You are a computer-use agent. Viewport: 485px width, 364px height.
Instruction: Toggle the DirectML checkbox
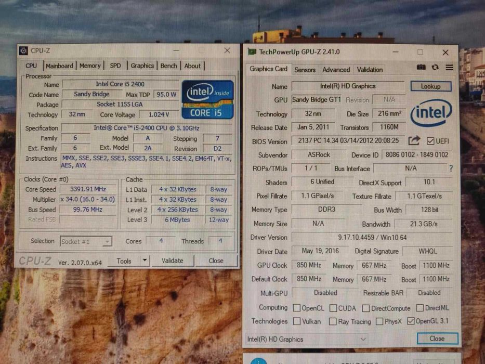[420, 308]
